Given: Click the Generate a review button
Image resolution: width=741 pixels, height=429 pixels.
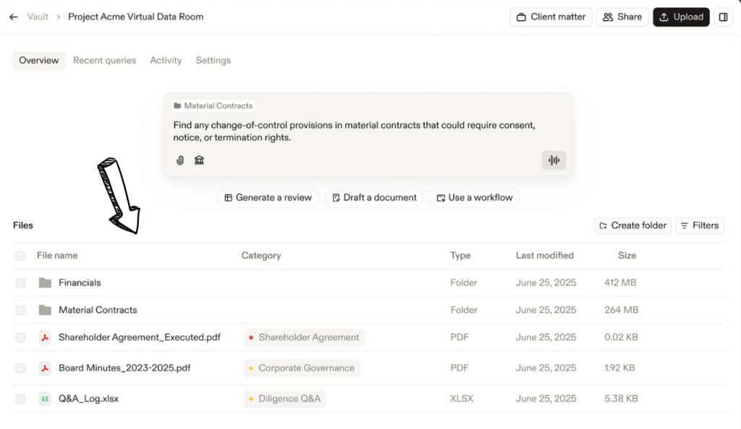Looking at the screenshot, I should 268,198.
